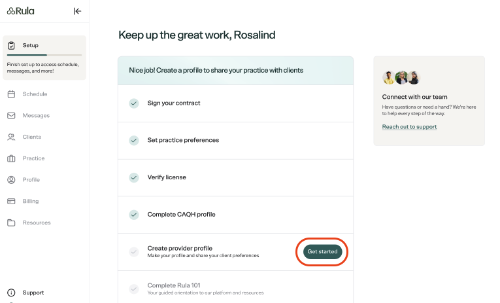Click the Support info icon
Viewport: 500px width, 303px height.
pyautogui.click(x=11, y=293)
